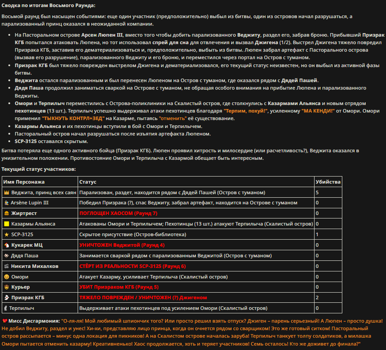Image resolution: width=386 pixels, height=350 pixels.
Task: Click the face icon beside Дядя Паша in the table
Action: (7, 256)
